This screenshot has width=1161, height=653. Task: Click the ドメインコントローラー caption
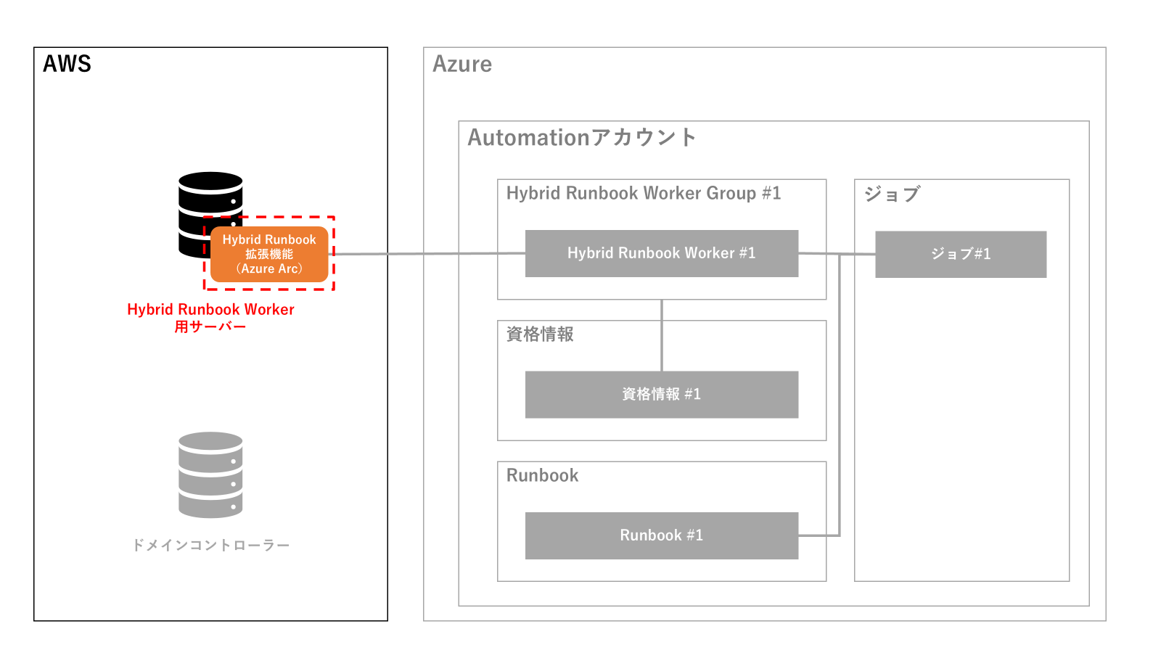[210, 545]
